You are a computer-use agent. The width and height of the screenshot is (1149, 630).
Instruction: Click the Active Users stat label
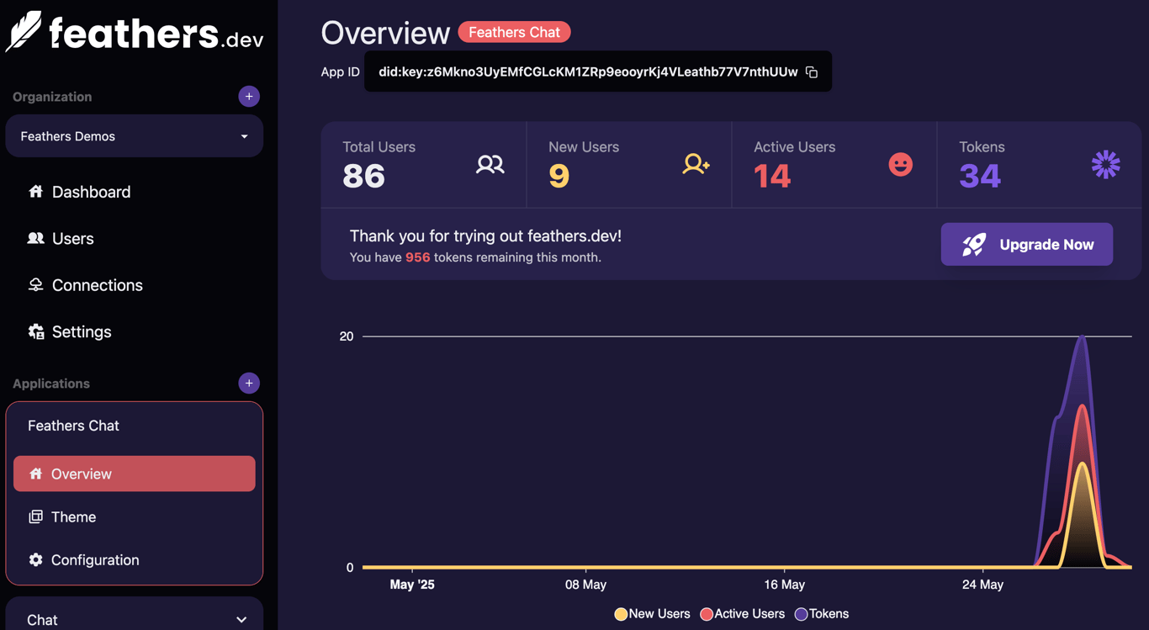coord(794,146)
